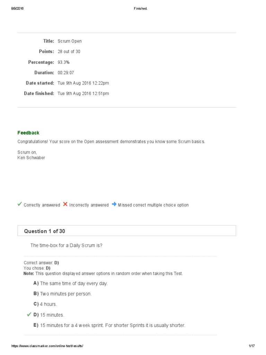This screenshot has width=266, height=355.
Task: Select answer B) Two minutes per person
Action: pos(62,294)
